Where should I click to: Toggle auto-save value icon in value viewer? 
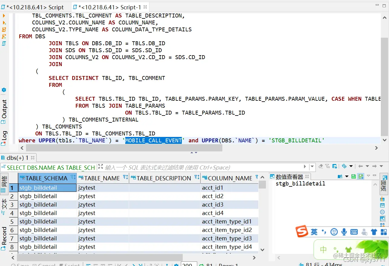coord(361,176)
